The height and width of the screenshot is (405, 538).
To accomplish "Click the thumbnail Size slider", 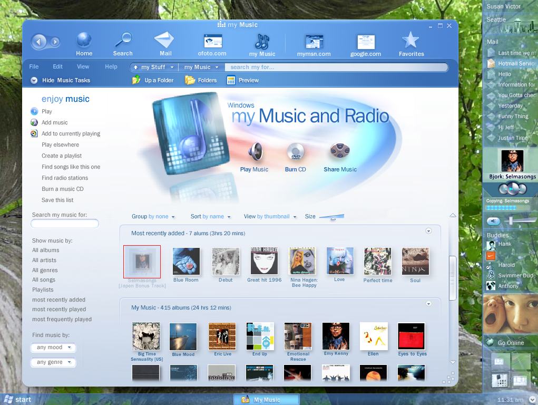I will point(332,216).
